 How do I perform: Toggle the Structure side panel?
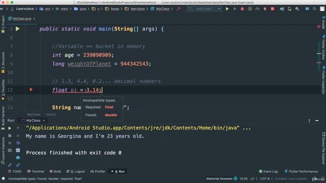pos(3,62)
